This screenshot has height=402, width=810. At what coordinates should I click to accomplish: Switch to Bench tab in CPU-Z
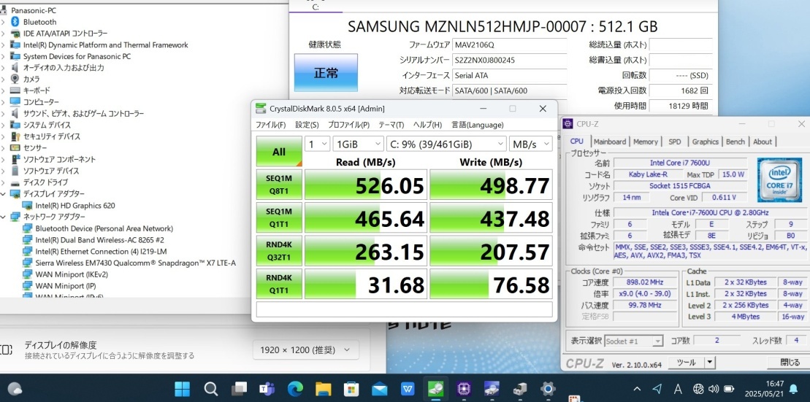tap(735, 142)
